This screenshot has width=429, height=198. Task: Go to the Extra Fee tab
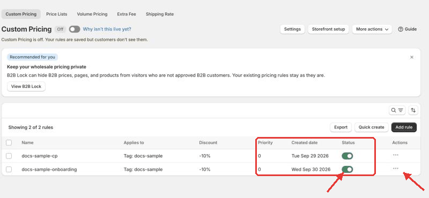tap(127, 14)
